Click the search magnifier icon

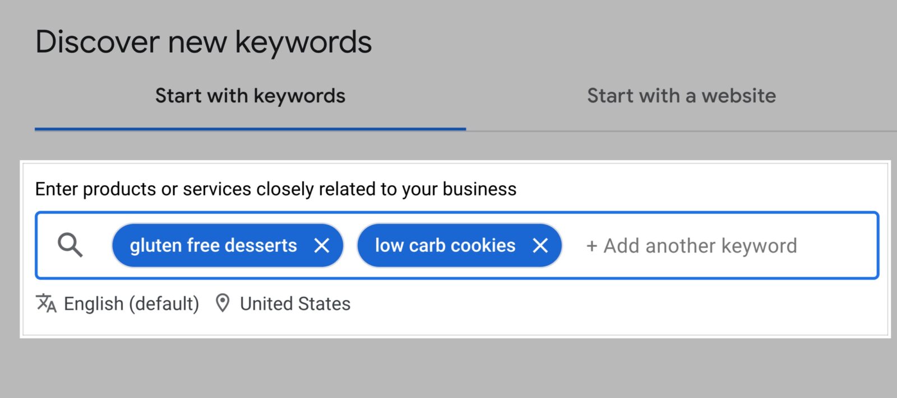(x=71, y=245)
